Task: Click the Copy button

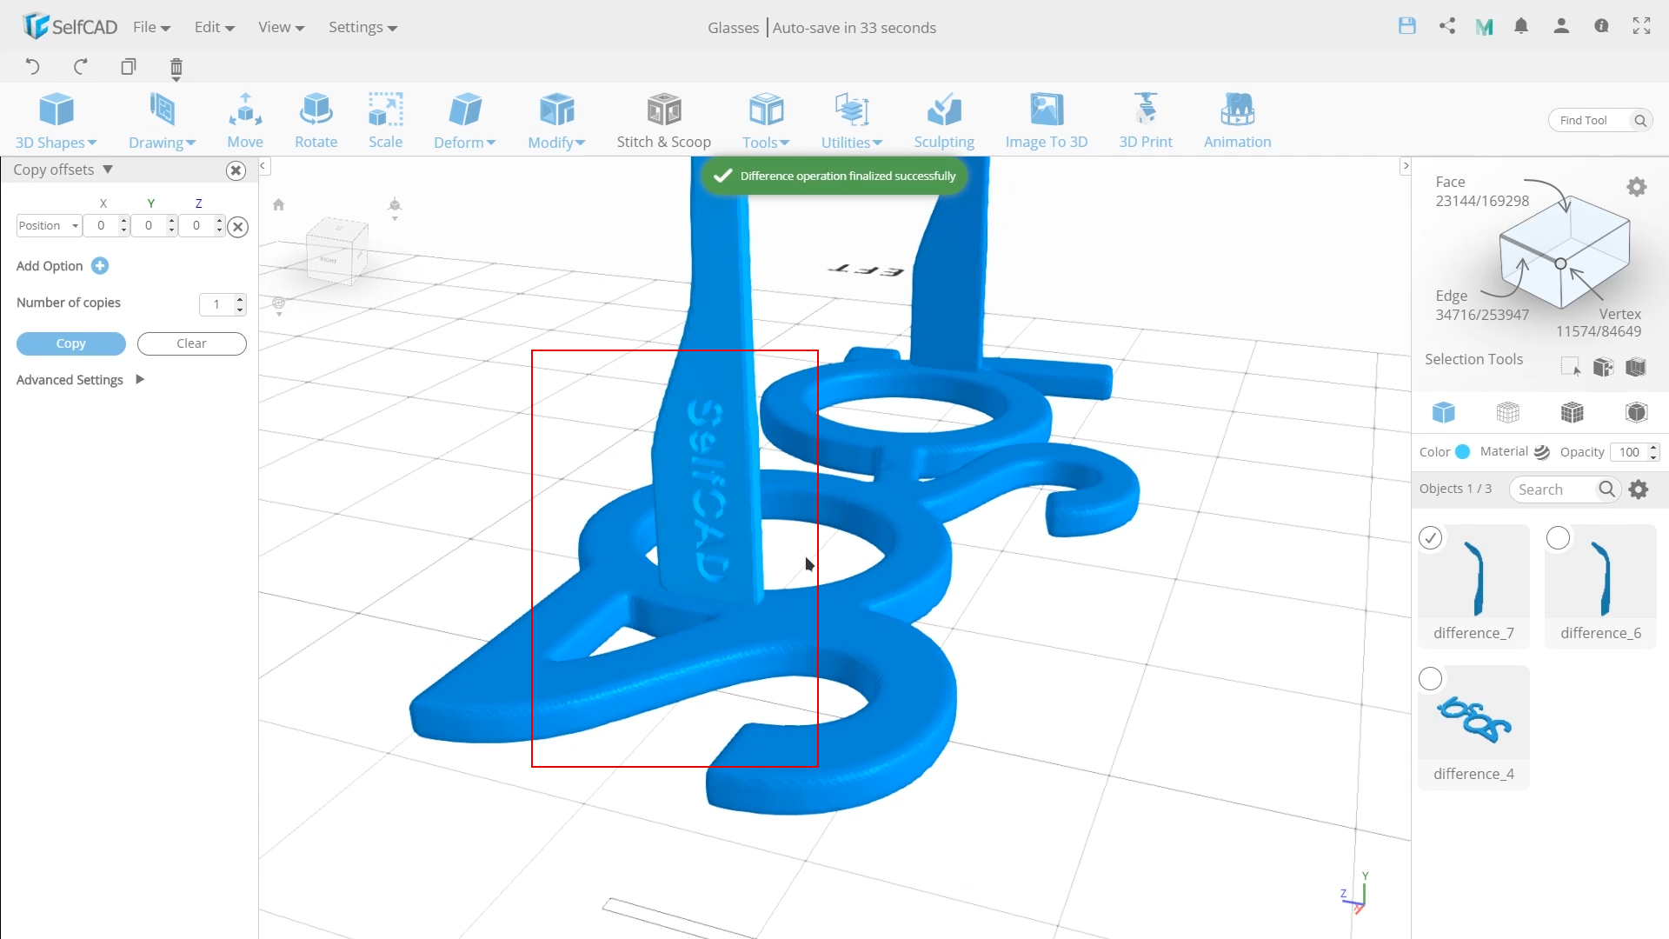Action: [71, 343]
